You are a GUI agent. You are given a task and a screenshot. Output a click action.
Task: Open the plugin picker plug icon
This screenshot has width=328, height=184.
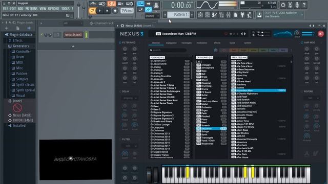tap(242, 15)
